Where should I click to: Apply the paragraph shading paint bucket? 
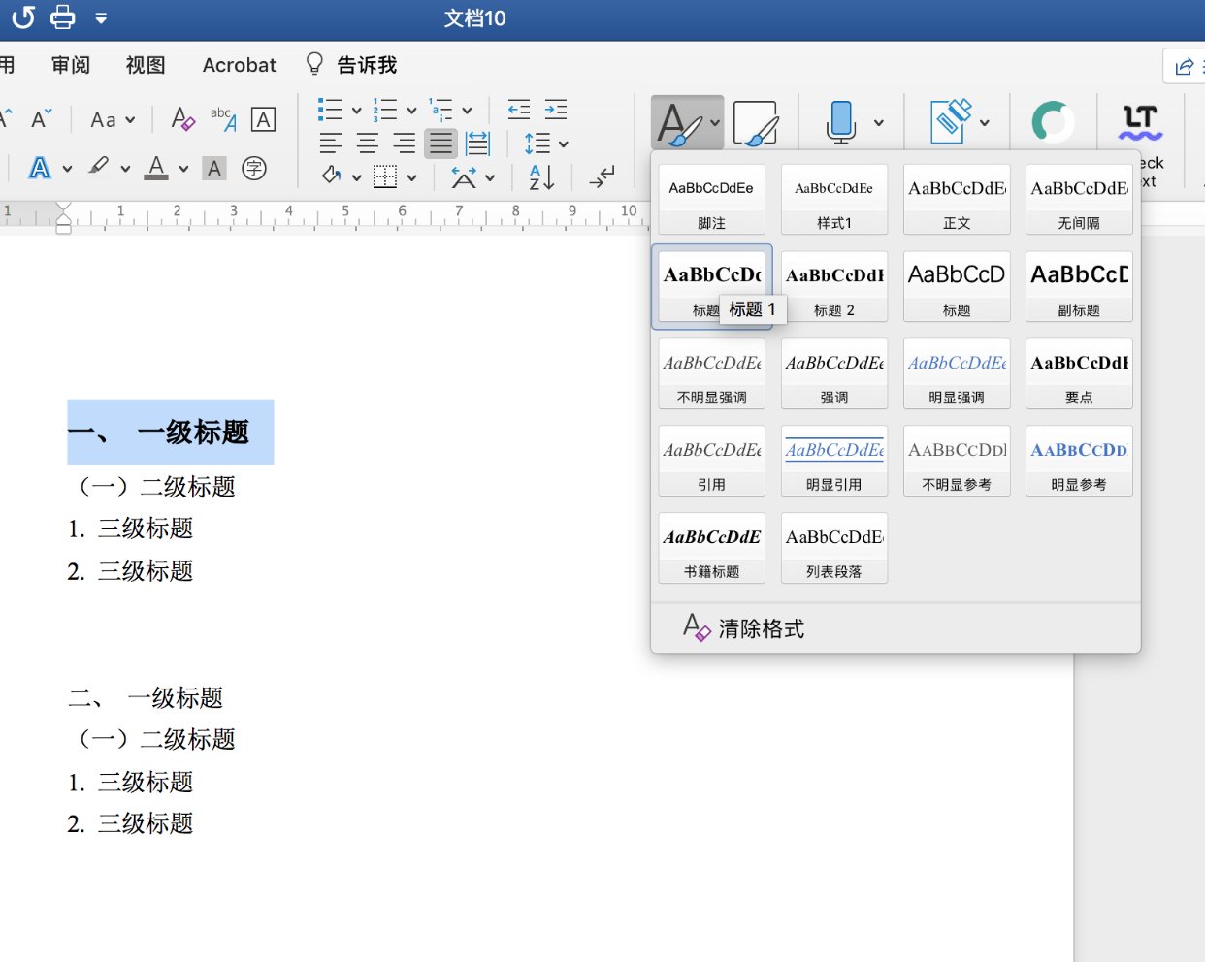[331, 176]
